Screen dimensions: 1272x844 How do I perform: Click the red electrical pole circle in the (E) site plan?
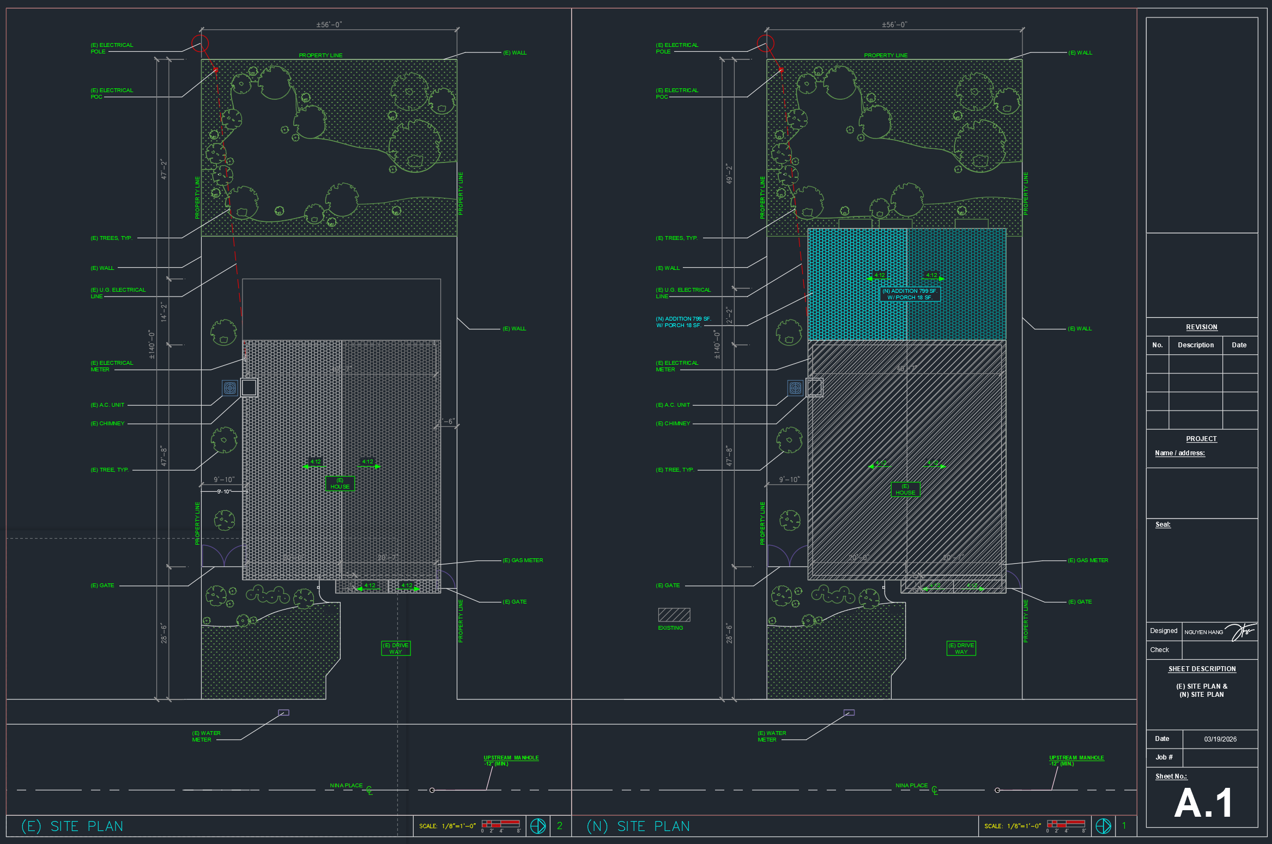tap(200, 43)
